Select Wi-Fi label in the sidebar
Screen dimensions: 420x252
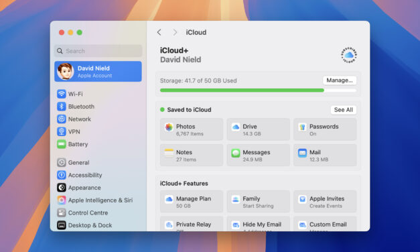(x=75, y=94)
